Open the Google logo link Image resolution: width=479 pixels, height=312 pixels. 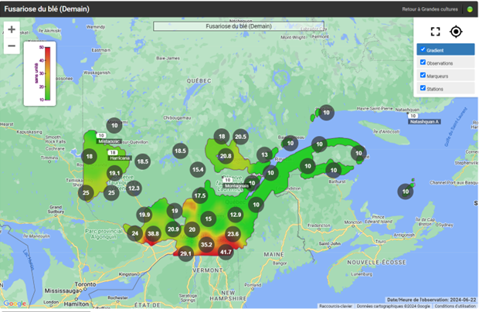(x=15, y=304)
